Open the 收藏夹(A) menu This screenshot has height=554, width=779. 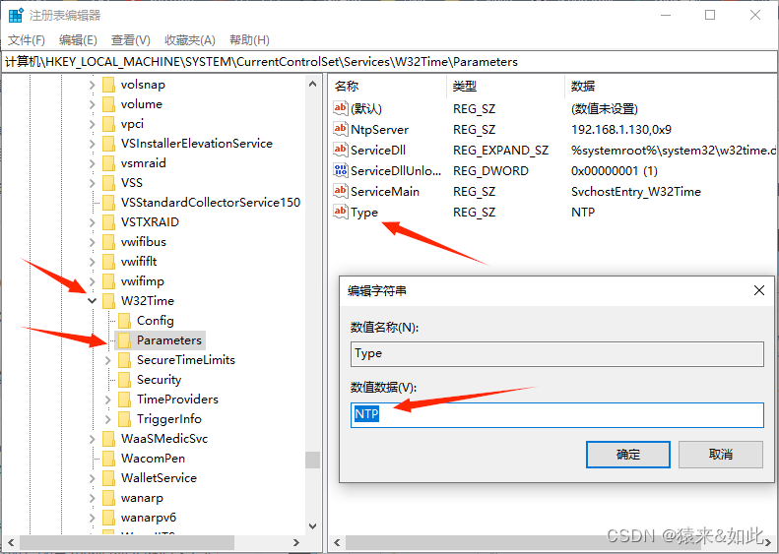tap(190, 40)
